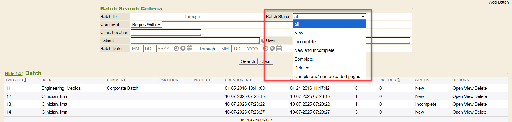
Task: Click the help icon beside the Patient field
Action: click(263, 41)
